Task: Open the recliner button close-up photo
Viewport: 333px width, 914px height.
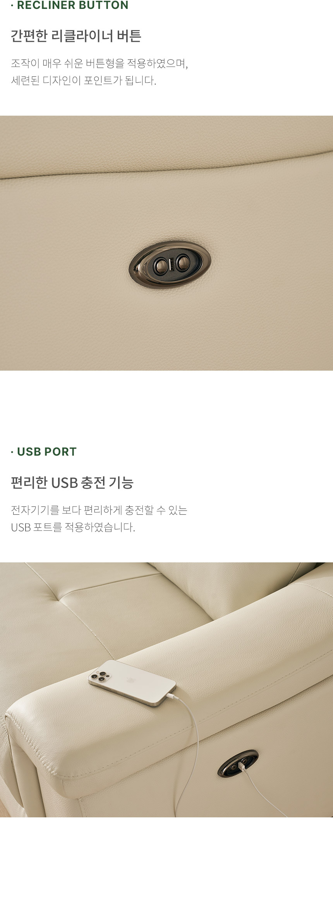Action: pyautogui.click(x=166, y=243)
